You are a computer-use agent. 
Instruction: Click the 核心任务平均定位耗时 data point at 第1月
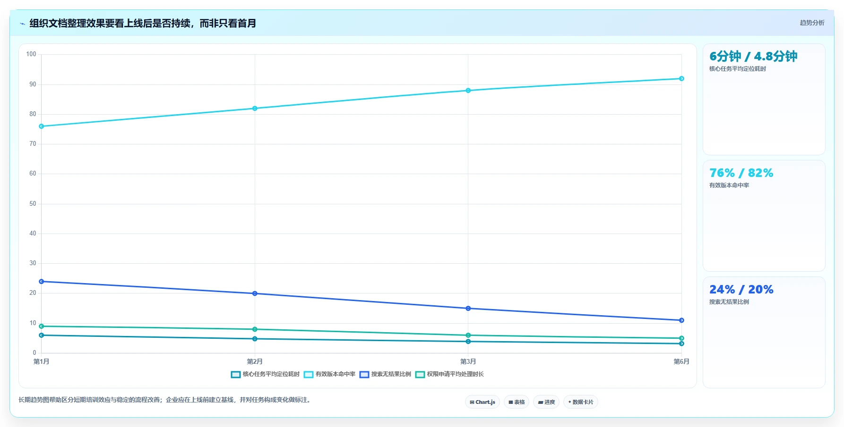point(42,335)
